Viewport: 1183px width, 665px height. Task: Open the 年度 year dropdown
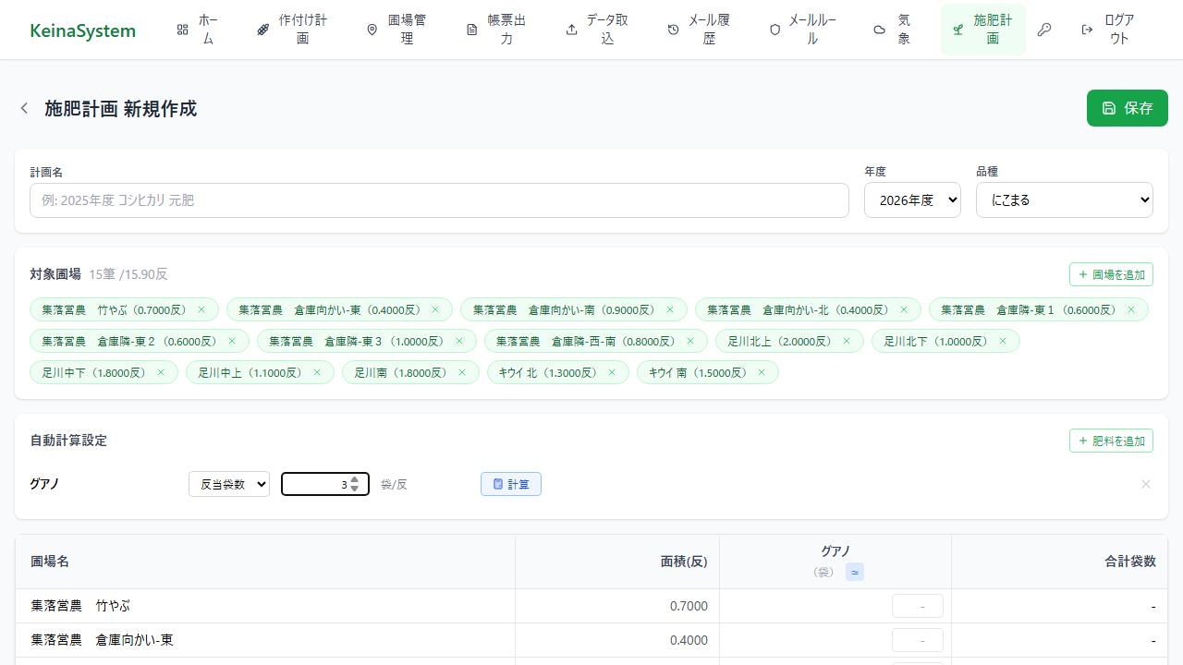coord(912,200)
